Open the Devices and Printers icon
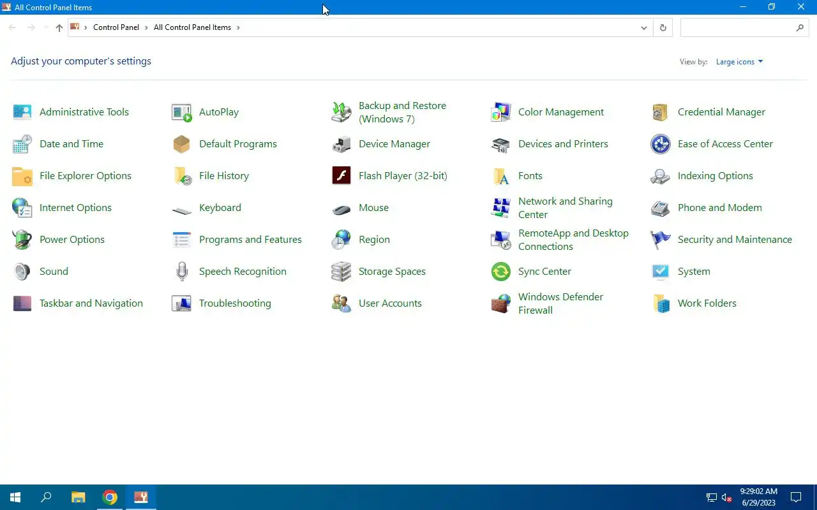Image resolution: width=817 pixels, height=510 pixels. click(x=501, y=144)
